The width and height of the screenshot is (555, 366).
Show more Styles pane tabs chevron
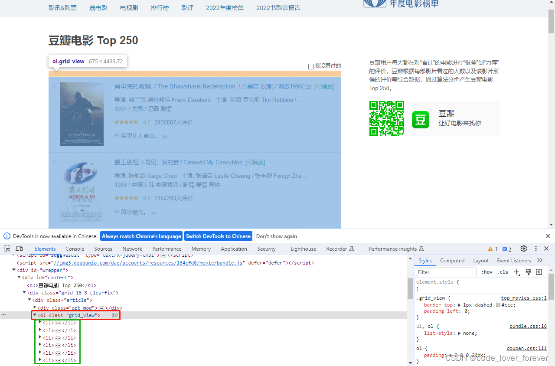pyautogui.click(x=540, y=260)
